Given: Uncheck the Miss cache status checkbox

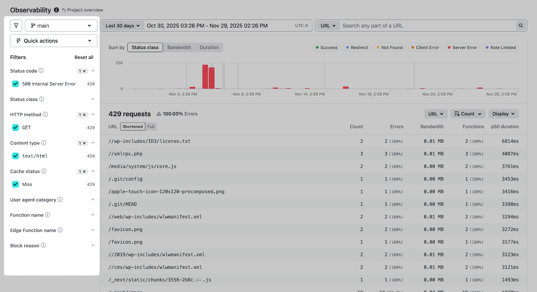Looking at the screenshot, I should point(15,184).
